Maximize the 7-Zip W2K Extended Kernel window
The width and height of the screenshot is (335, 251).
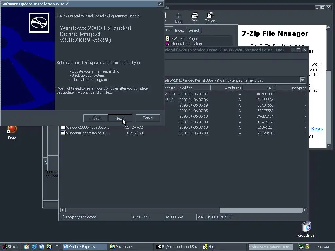298,50
